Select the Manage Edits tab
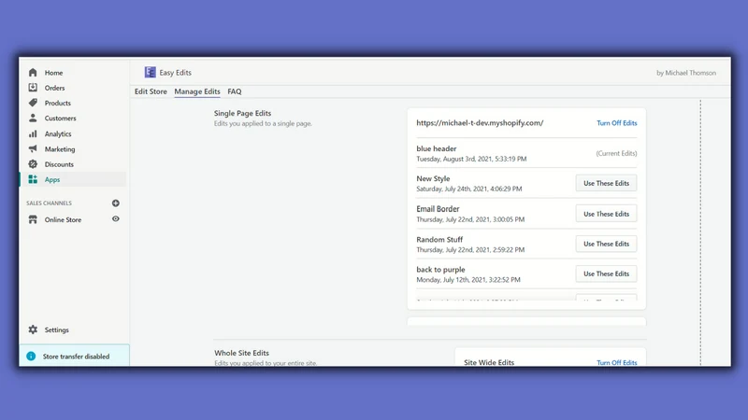748x420 pixels. coord(197,91)
